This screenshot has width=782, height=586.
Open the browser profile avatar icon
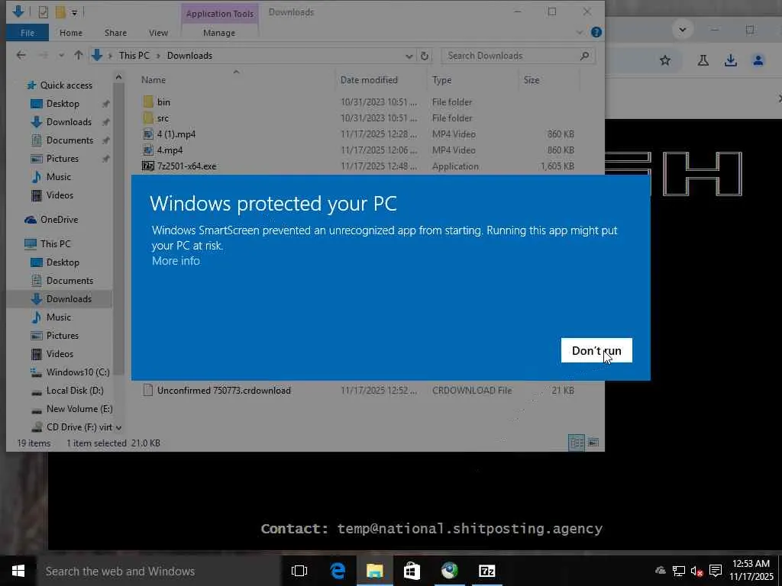click(758, 61)
